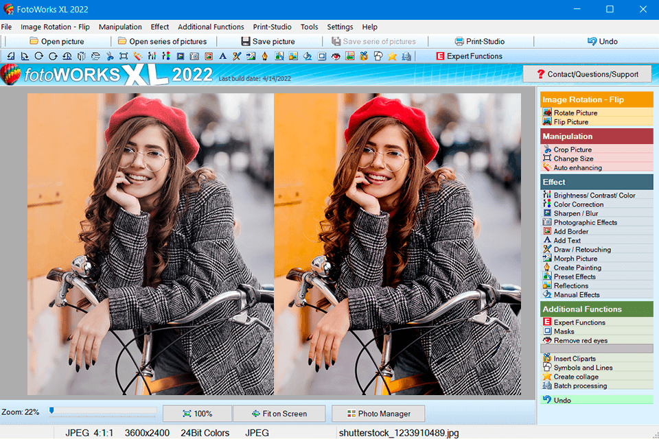Click the zoom slider track
The width and height of the screenshot is (659, 439).
pos(103,412)
